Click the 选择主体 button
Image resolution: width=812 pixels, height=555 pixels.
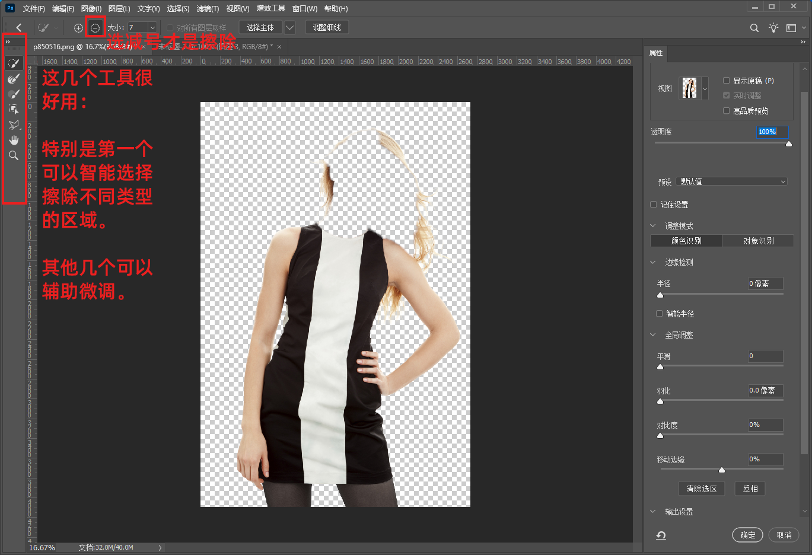click(x=260, y=28)
